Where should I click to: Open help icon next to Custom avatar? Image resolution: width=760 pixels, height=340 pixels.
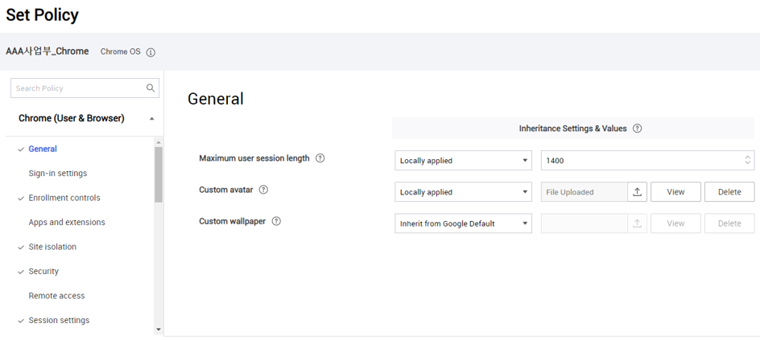pos(263,190)
